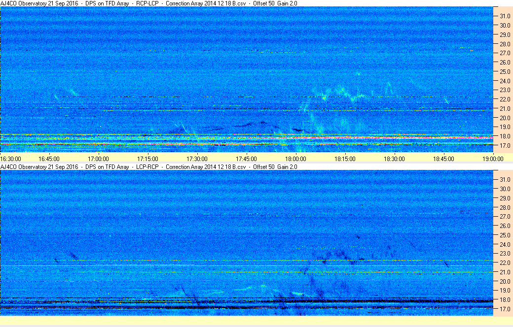Image resolution: width=513 pixels, height=327 pixels.
Task: Click 19.0 frequency label in LCP-RCP plot
Action: coord(505,291)
